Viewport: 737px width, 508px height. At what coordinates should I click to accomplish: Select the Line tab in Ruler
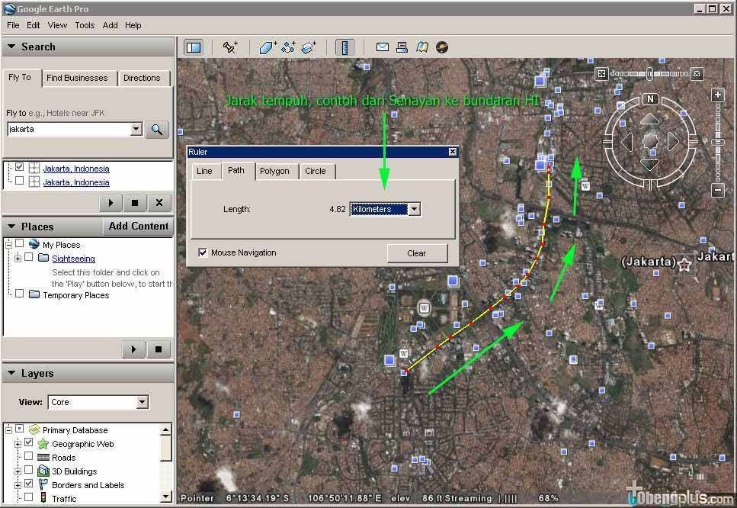point(204,171)
